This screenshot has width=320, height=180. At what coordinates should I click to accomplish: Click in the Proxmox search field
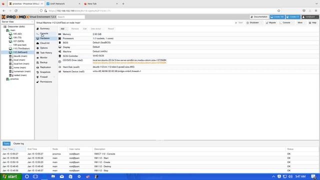[x=70, y=17]
